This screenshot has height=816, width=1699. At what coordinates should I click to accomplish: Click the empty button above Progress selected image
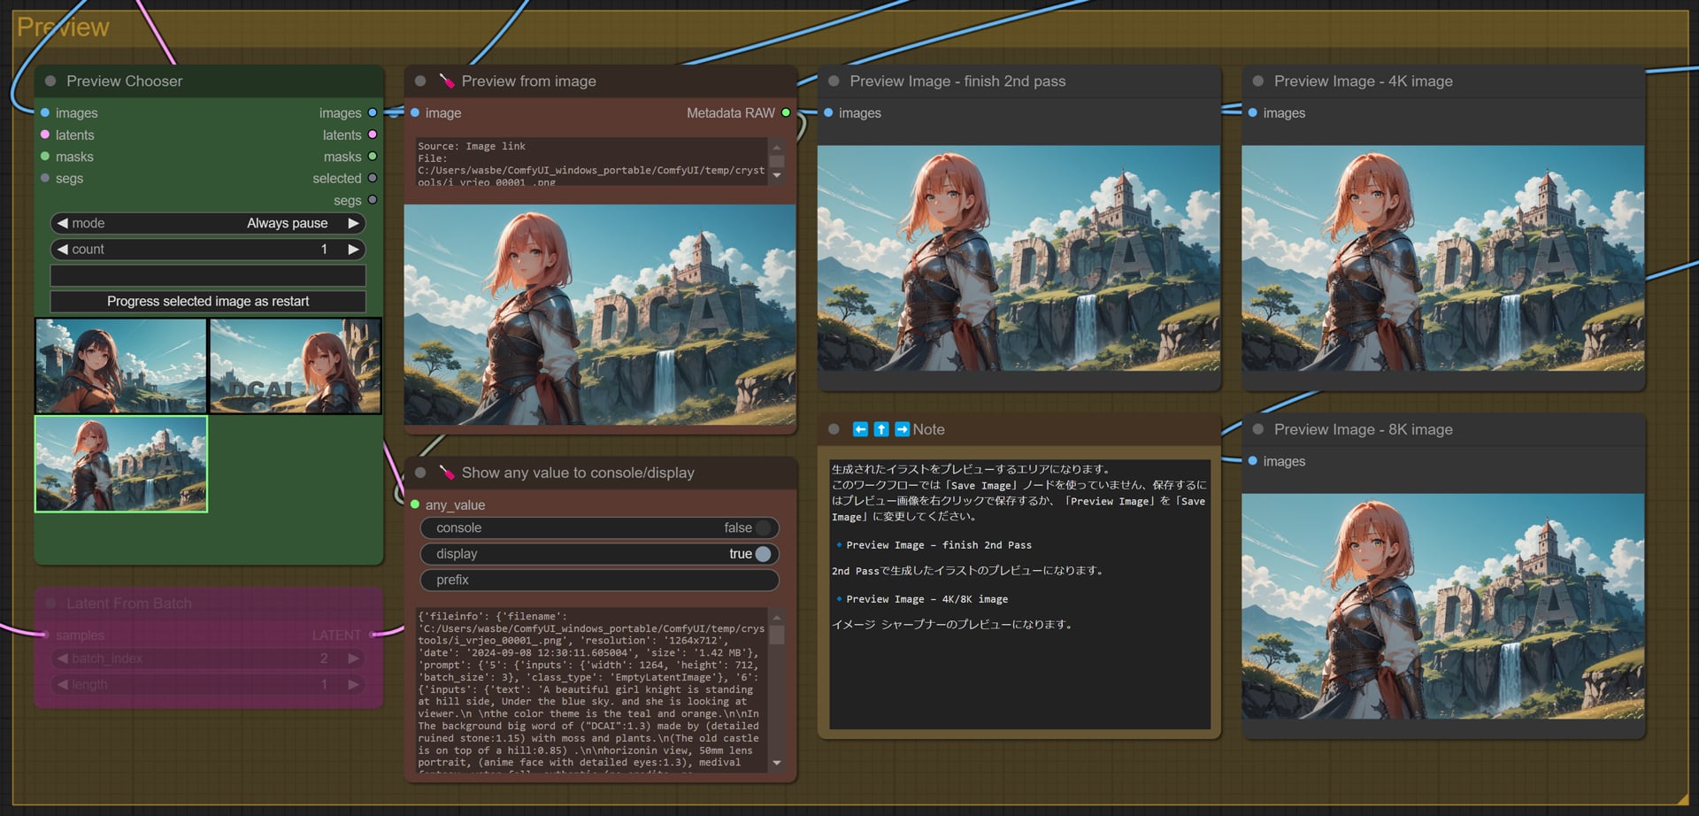208,275
